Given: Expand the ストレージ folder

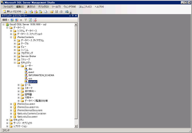Looking at the screenshot, I should coord(15,59).
